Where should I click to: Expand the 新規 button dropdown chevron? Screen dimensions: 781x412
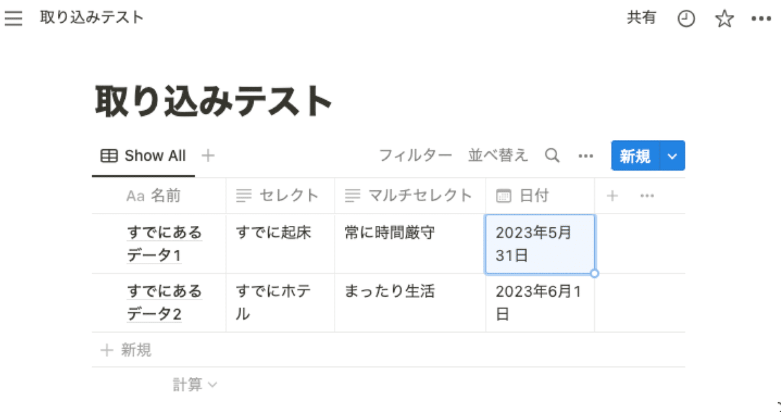(672, 156)
